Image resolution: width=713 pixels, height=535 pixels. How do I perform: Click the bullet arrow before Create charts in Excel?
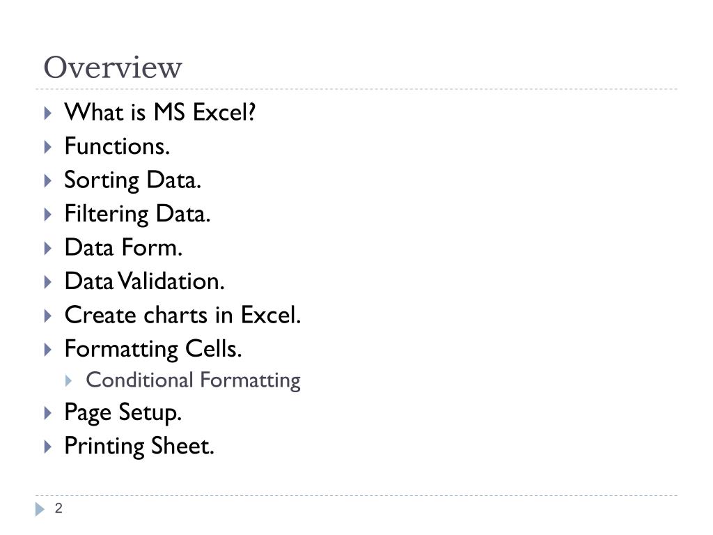click(x=48, y=316)
